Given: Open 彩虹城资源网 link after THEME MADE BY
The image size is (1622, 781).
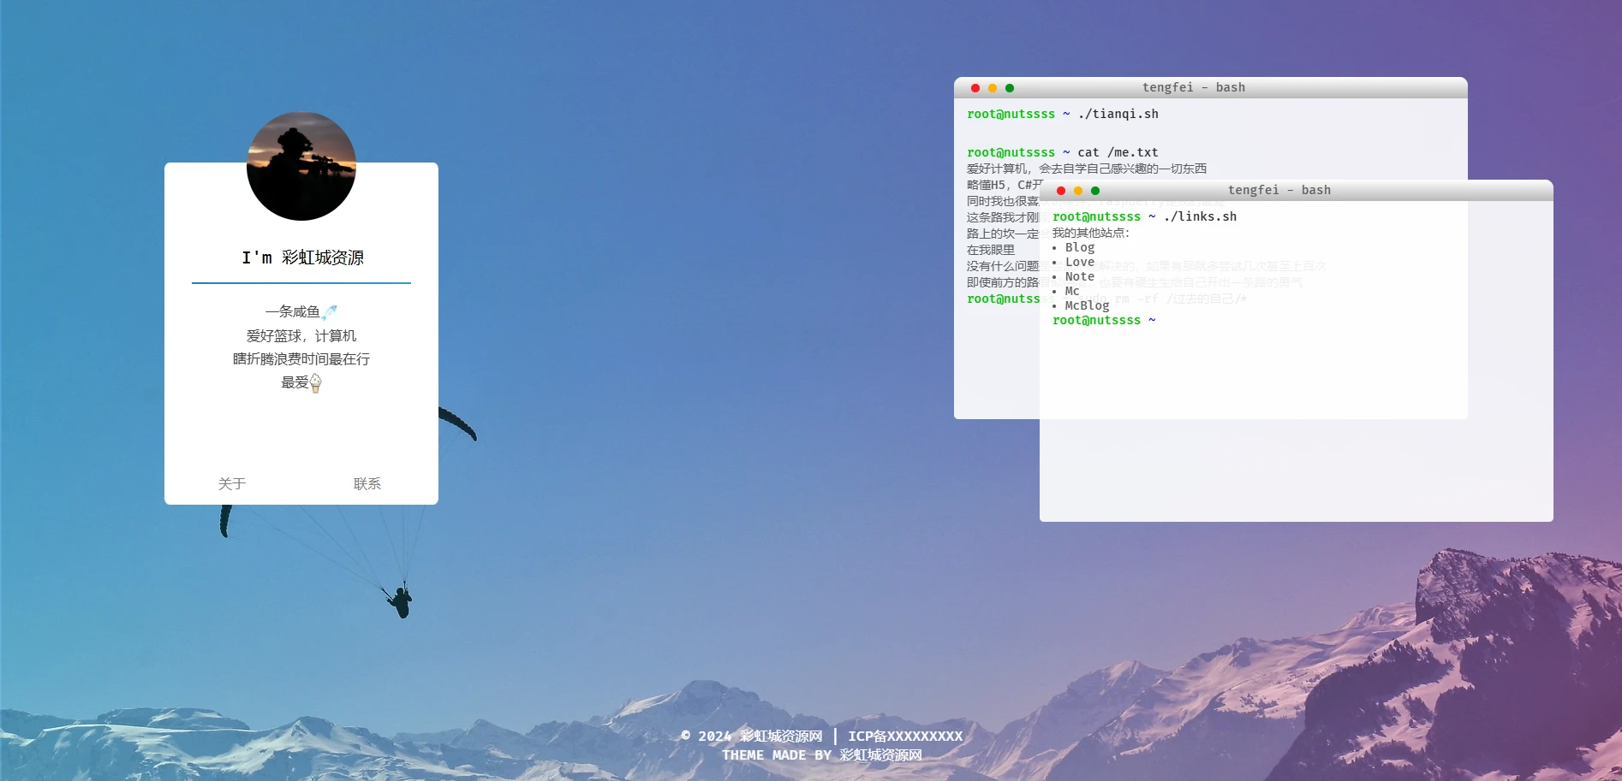Looking at the screenshot, I should coord(880,755).
